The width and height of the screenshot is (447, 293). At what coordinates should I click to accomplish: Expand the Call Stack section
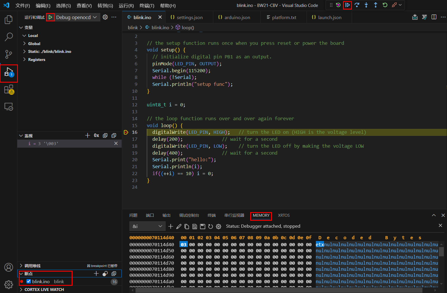[21, 266]
